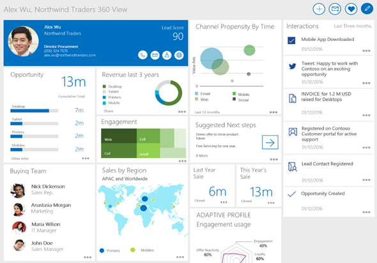Click the pencil edit icon in header
This screenshot has width=377, height=263.
pos(367,9)
